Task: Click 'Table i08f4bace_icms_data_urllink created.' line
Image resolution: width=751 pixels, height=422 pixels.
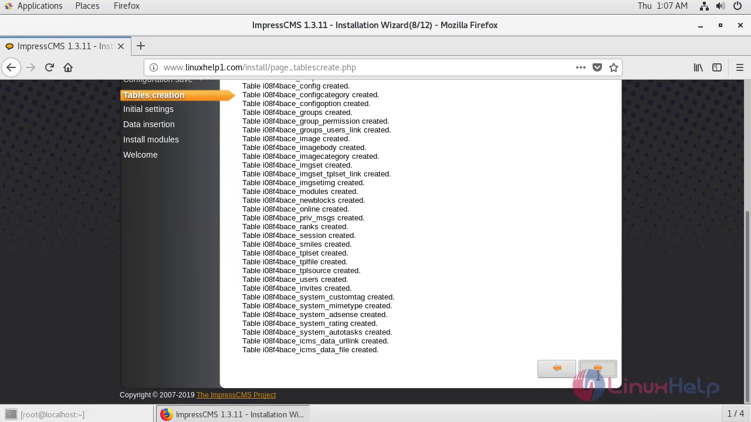Action: pos(315,341)
